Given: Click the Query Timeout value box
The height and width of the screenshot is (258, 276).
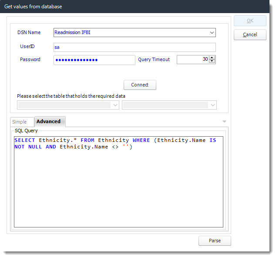Looking at the screenshot, I should (x=193, y=59).
